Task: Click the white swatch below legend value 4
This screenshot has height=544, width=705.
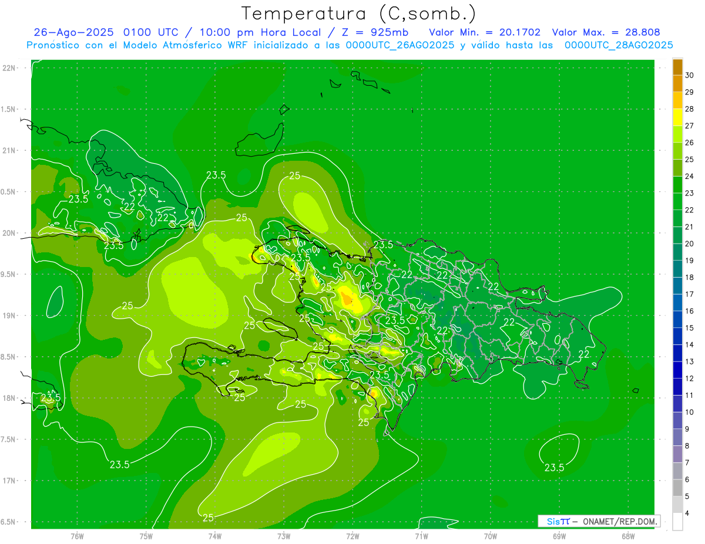Action: coord(677,522)
